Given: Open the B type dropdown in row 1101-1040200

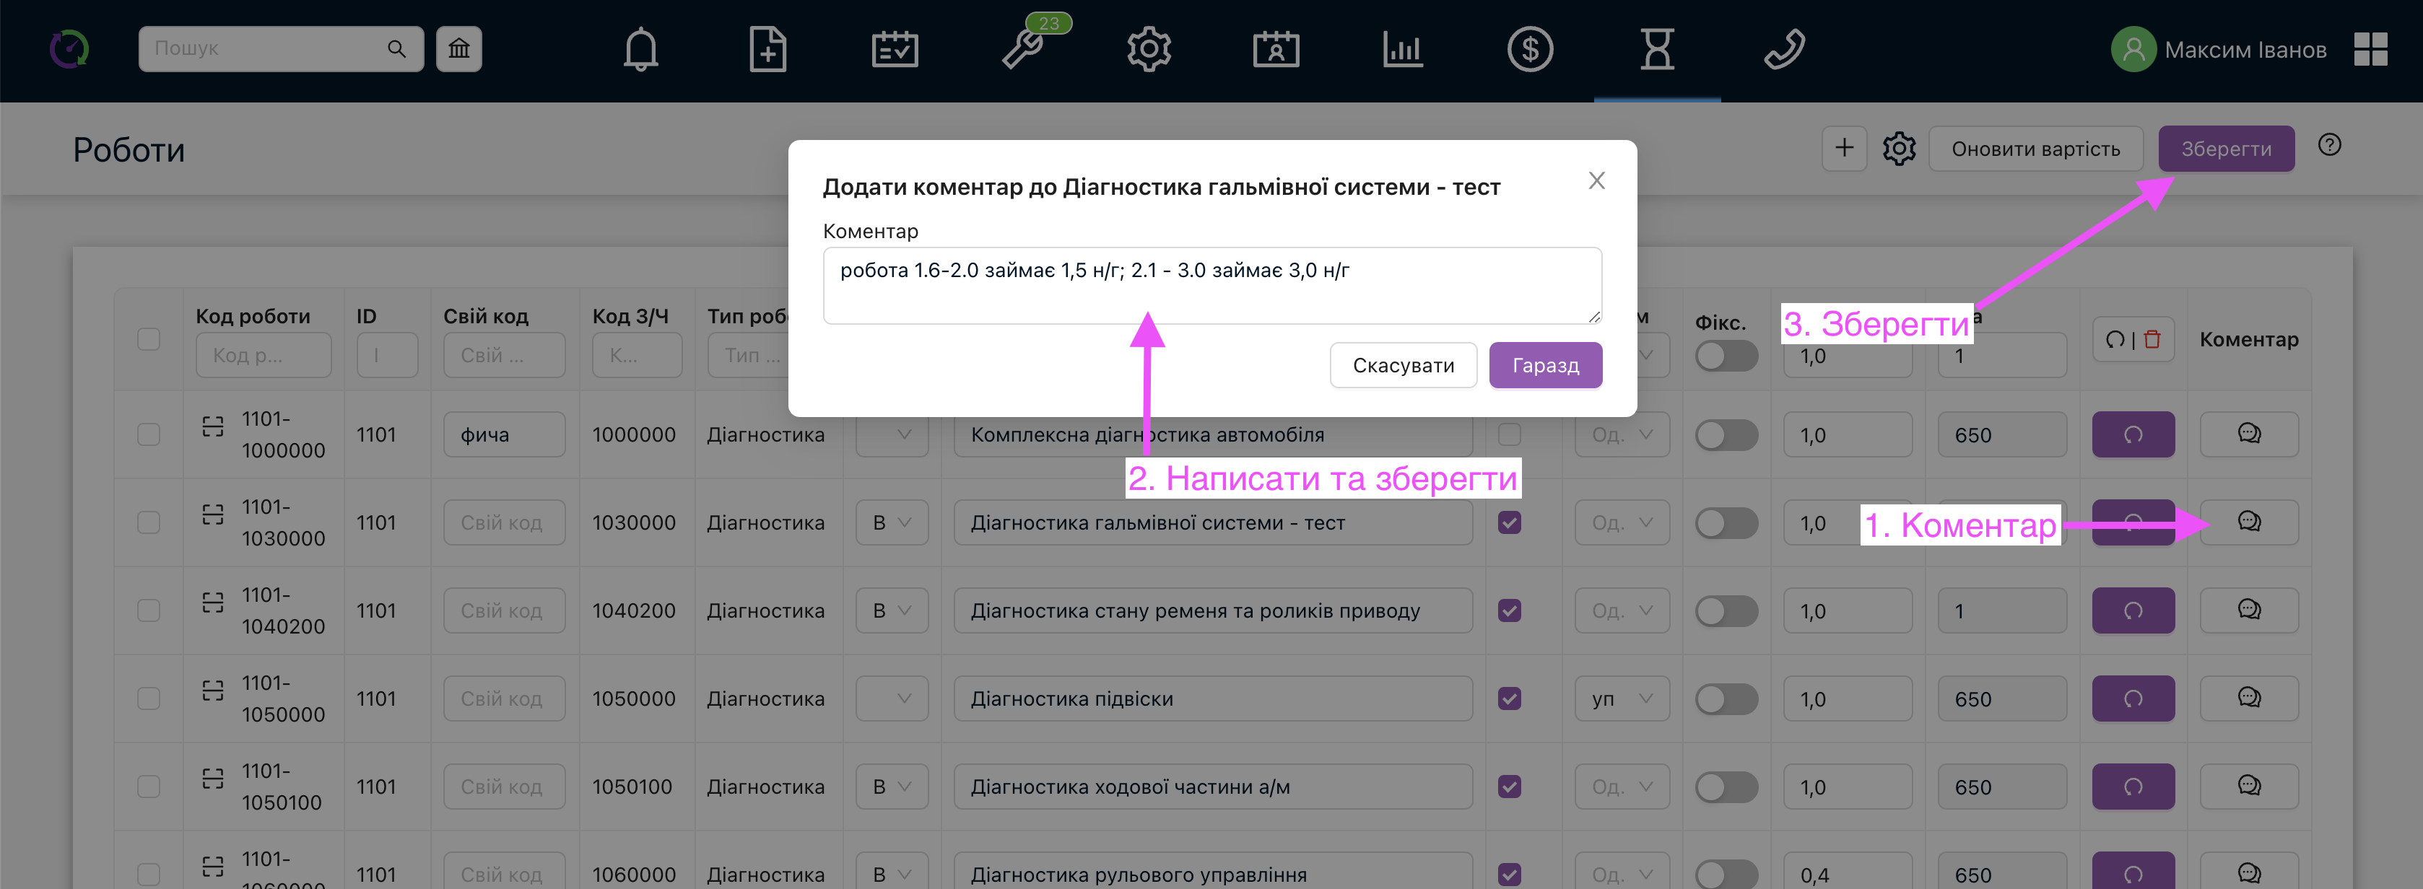Looking at the screenshot, I should point(891,611).
